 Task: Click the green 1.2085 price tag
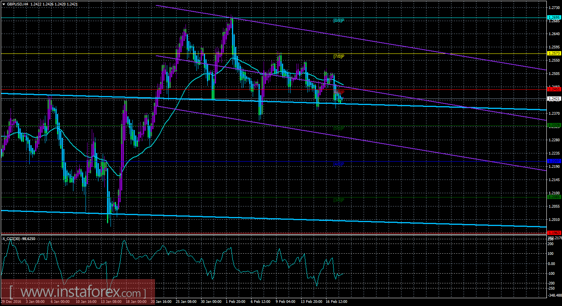(x=554, y=197)
